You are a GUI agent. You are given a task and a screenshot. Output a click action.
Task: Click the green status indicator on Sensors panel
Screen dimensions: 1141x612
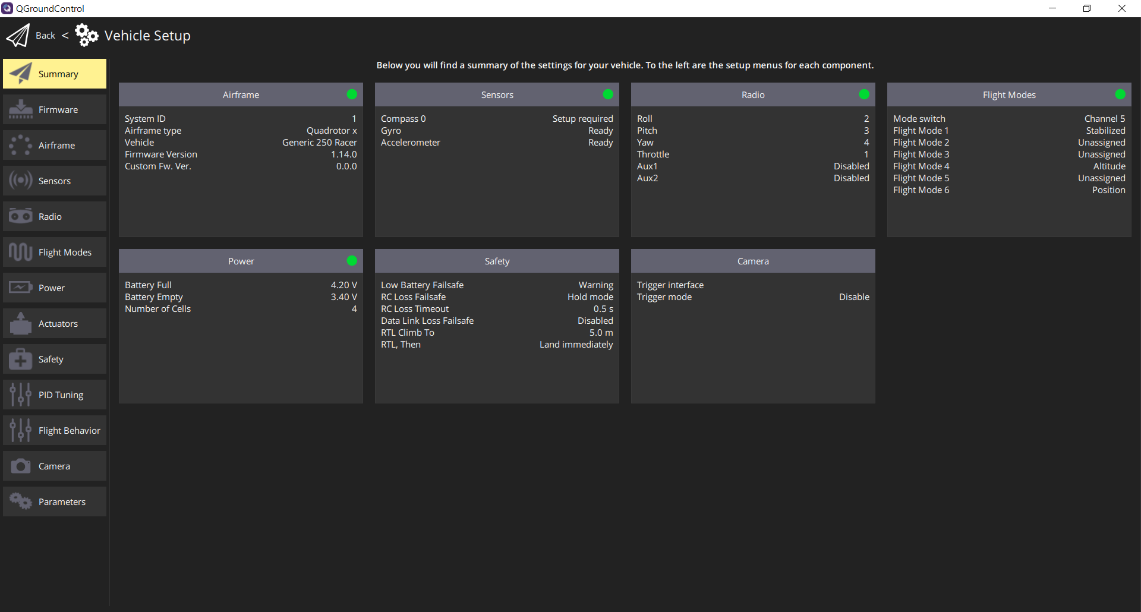[608, 94]
